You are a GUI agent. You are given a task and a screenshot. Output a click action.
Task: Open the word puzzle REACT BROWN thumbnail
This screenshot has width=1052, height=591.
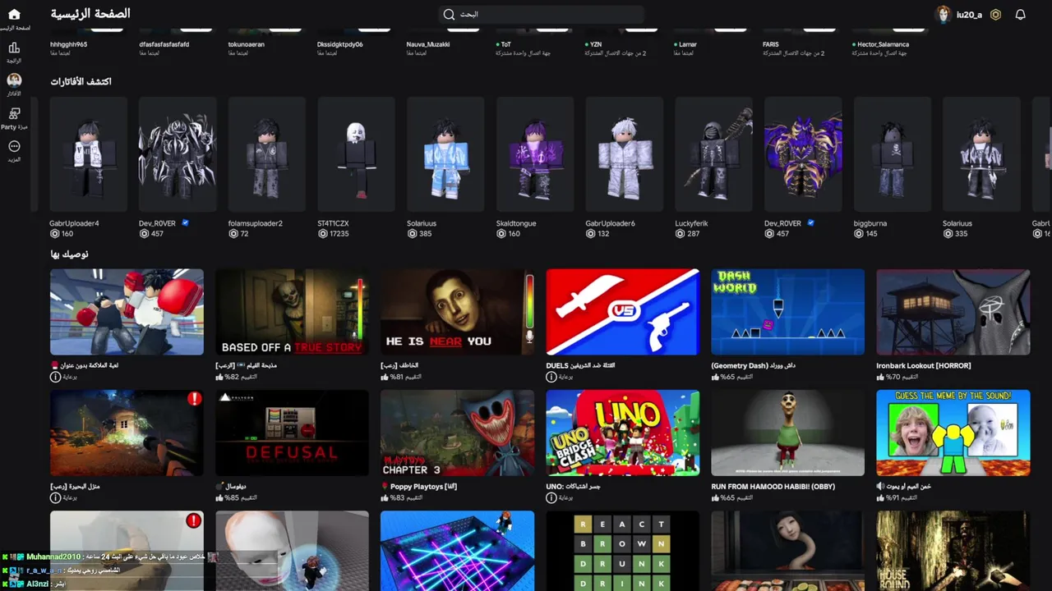(623, 551)
